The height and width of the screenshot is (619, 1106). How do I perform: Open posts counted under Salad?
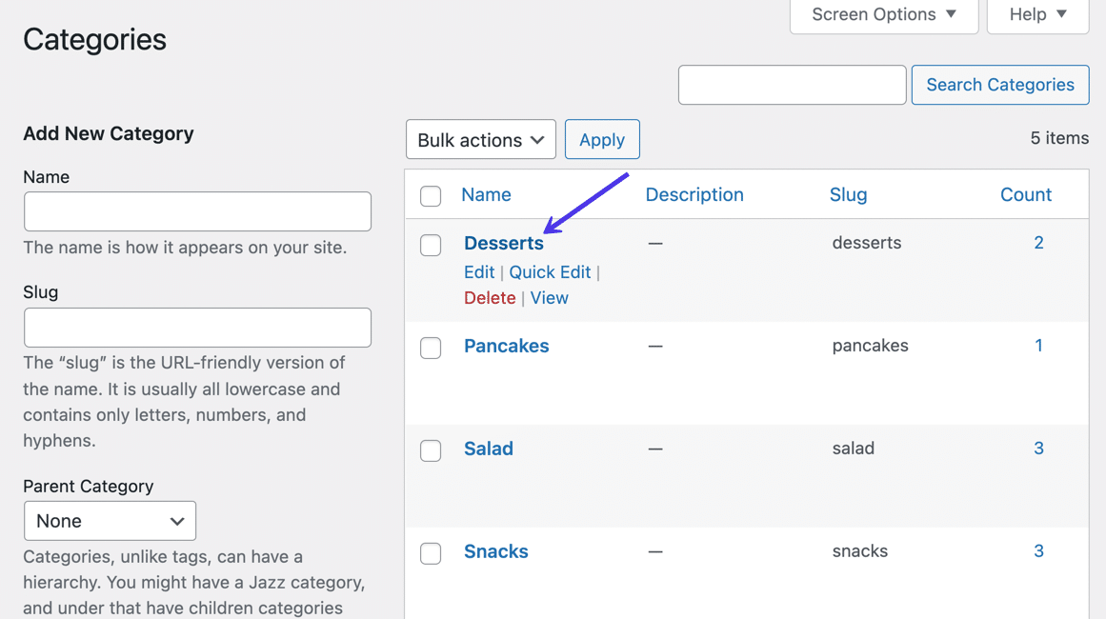[1038, 448]
